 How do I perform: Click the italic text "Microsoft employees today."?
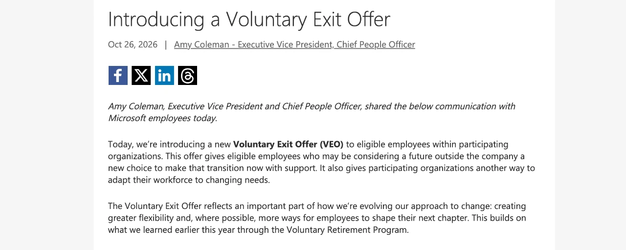tap(162, 118)
